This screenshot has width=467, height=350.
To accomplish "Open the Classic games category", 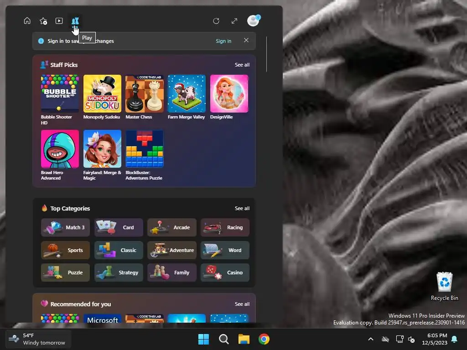I will pos(119,250).
